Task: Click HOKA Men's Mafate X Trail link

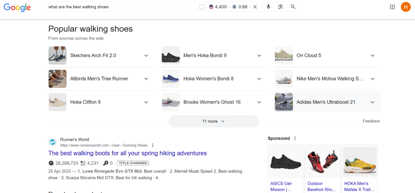Action: [x=359, y=186]
